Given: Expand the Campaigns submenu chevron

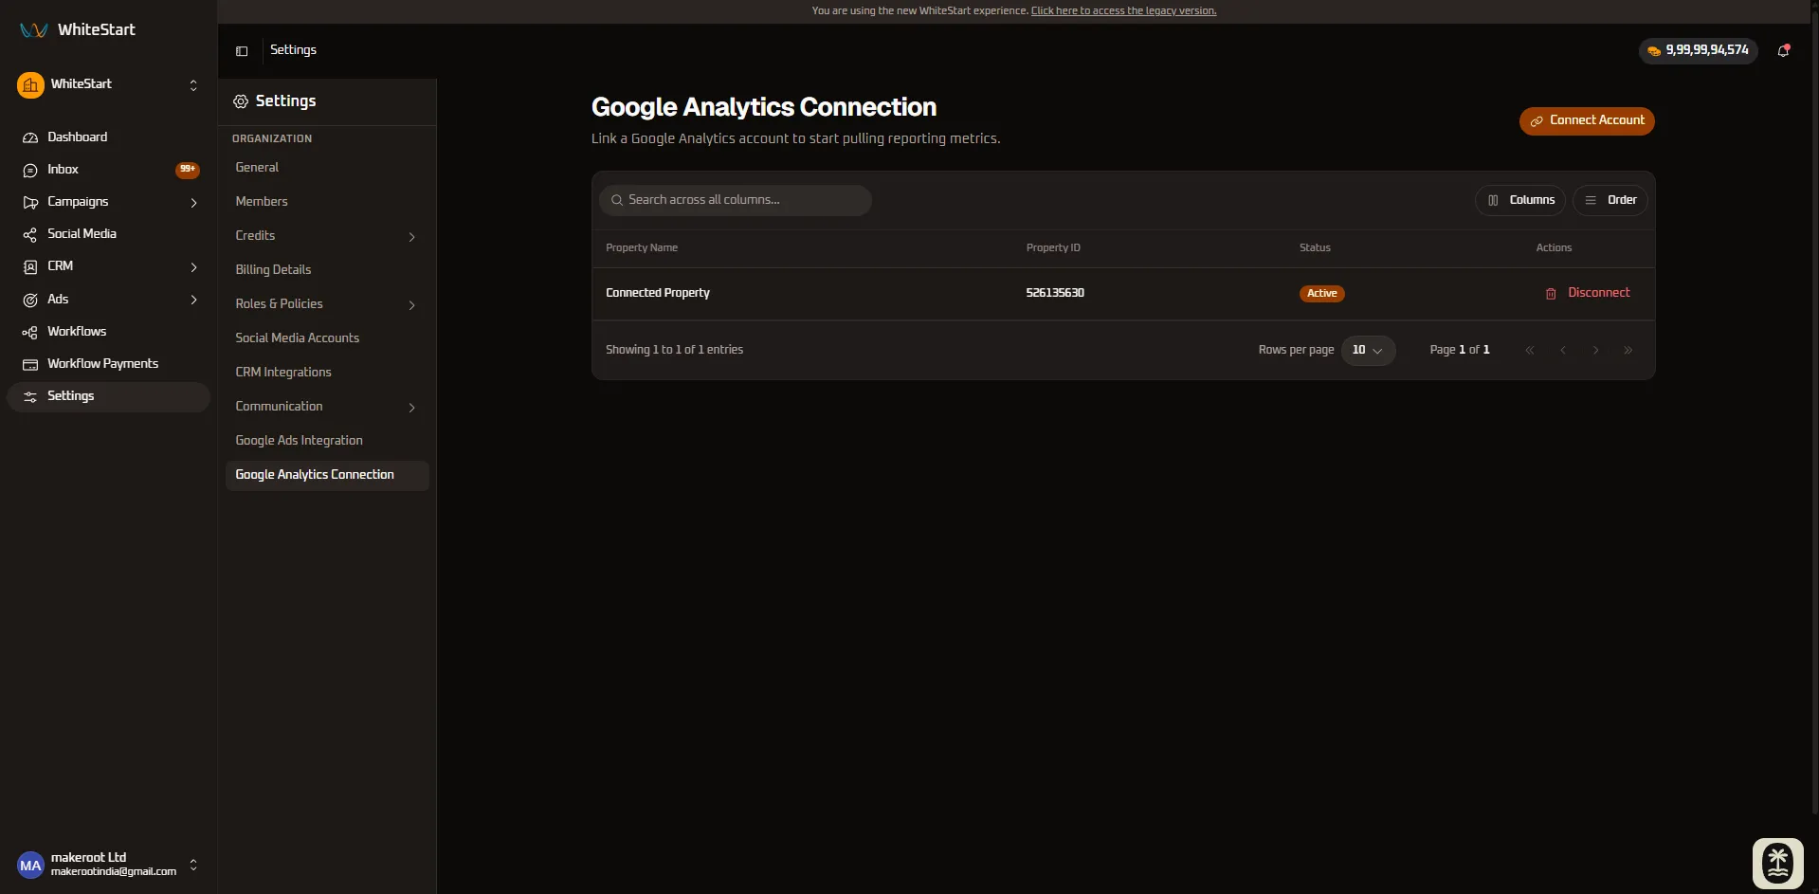Looking at the screenshot, I should click(193, 203).
